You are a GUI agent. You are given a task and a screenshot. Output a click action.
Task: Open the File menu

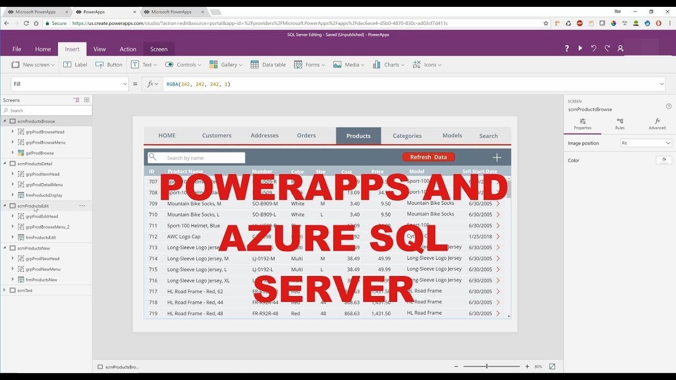coord(17,49)
